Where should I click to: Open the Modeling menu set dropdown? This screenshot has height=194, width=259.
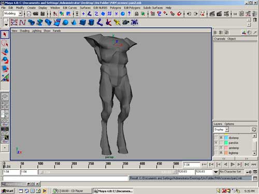(x=20, y=13)
